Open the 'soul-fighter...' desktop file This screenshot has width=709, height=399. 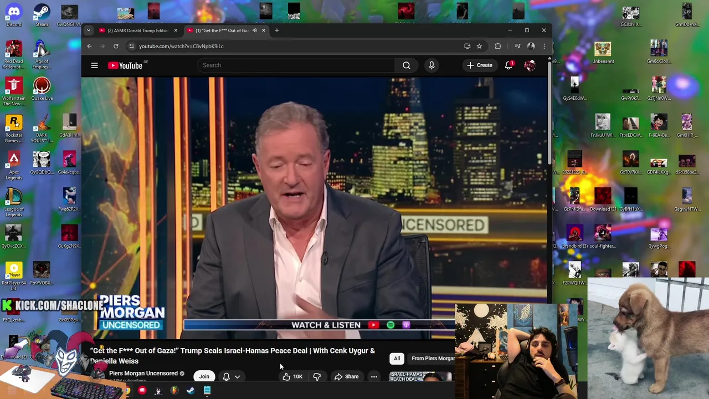[603, 237]
